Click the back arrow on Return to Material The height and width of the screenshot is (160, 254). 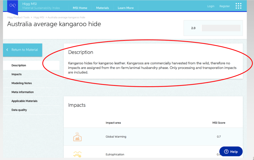tap(7, 50)
